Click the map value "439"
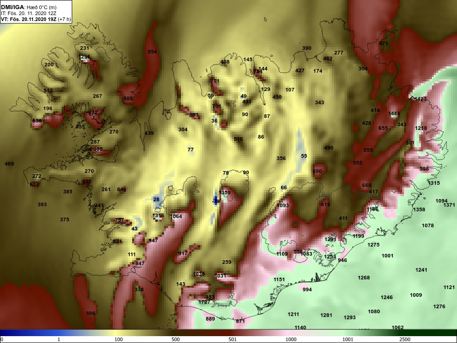Screen dimensions: 457x343 [x=149, y=133]
